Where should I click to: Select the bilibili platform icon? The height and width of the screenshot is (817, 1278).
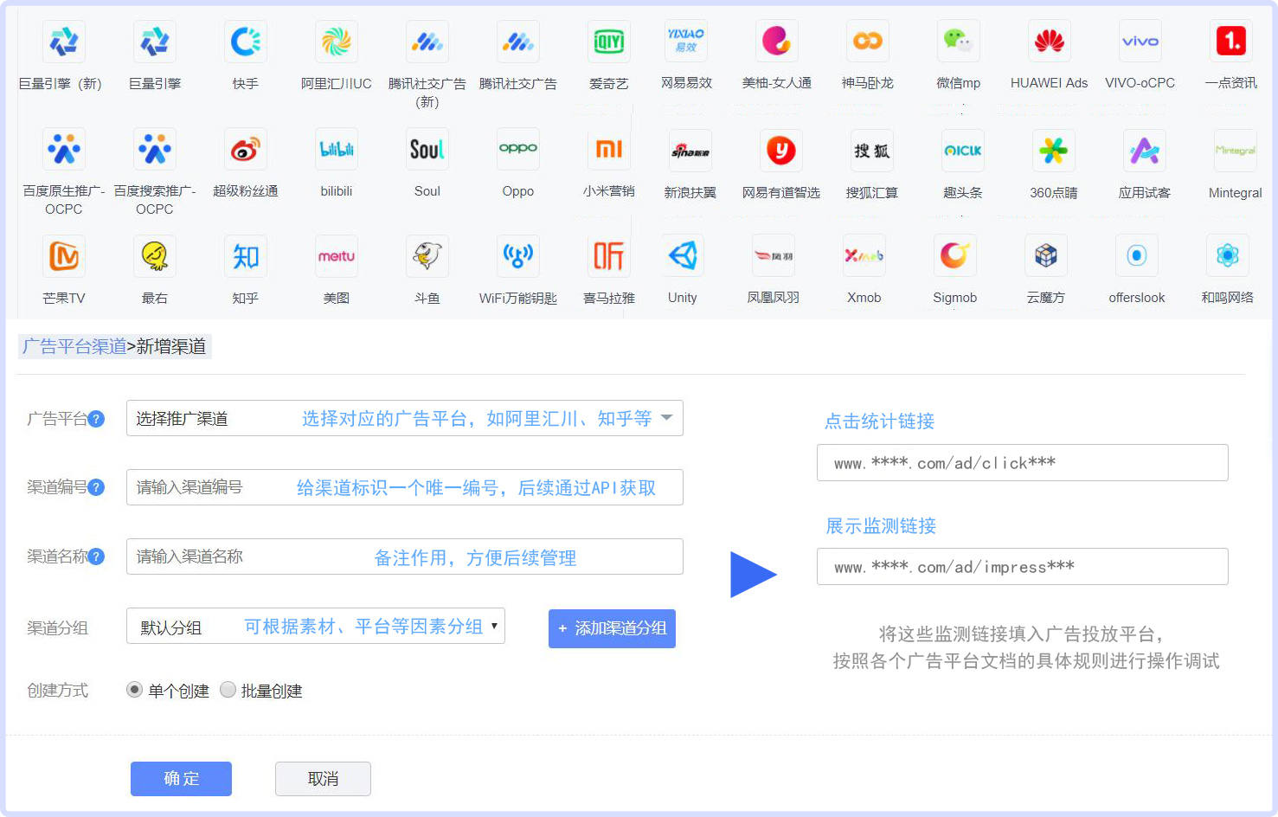337,149
